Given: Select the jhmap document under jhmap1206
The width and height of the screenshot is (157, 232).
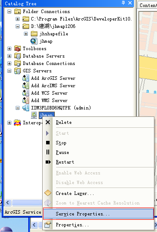Looking at the screenshot, I should (x=46, y=41).
